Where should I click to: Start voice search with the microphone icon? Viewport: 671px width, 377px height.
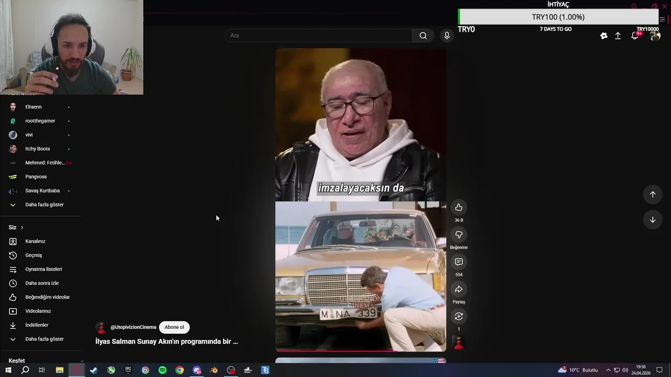click(x=447, y=36)
